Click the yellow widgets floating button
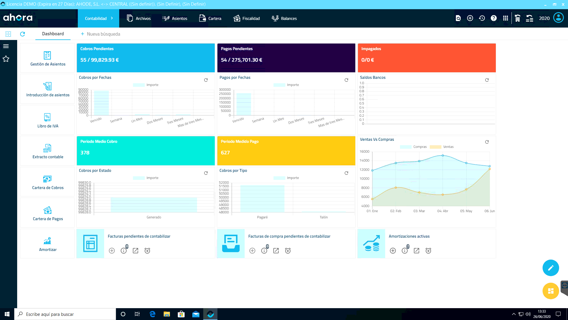This screenshot has height=320, width=568. pos(551,291)
